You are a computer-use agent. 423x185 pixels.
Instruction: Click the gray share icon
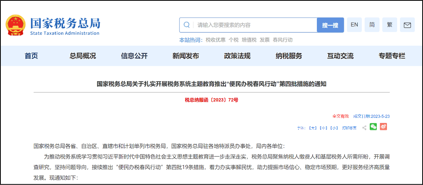tap(364, 128)
